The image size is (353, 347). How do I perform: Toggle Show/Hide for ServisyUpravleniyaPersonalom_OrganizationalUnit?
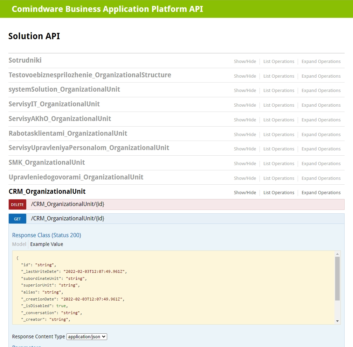245,149
